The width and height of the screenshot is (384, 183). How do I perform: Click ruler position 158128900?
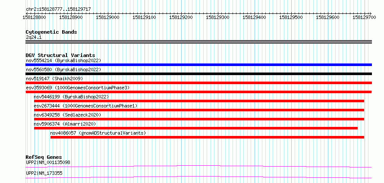71,17
